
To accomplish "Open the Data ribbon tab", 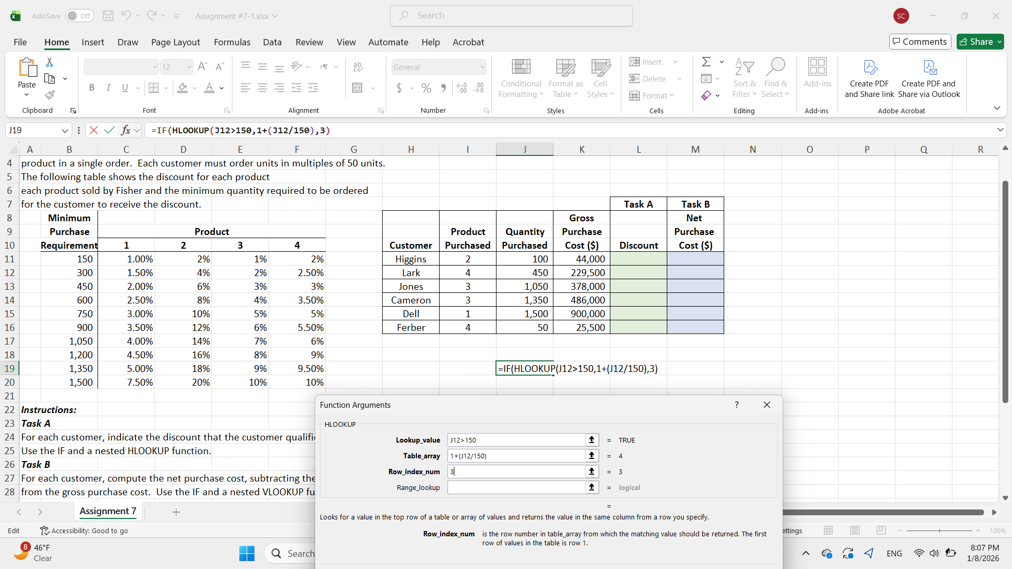I will 272,42.
